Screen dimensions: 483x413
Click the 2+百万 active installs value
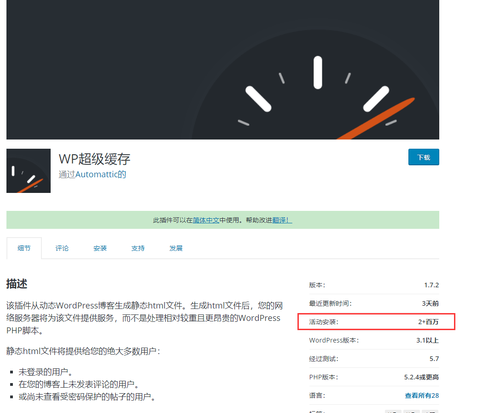click(428, 322)
